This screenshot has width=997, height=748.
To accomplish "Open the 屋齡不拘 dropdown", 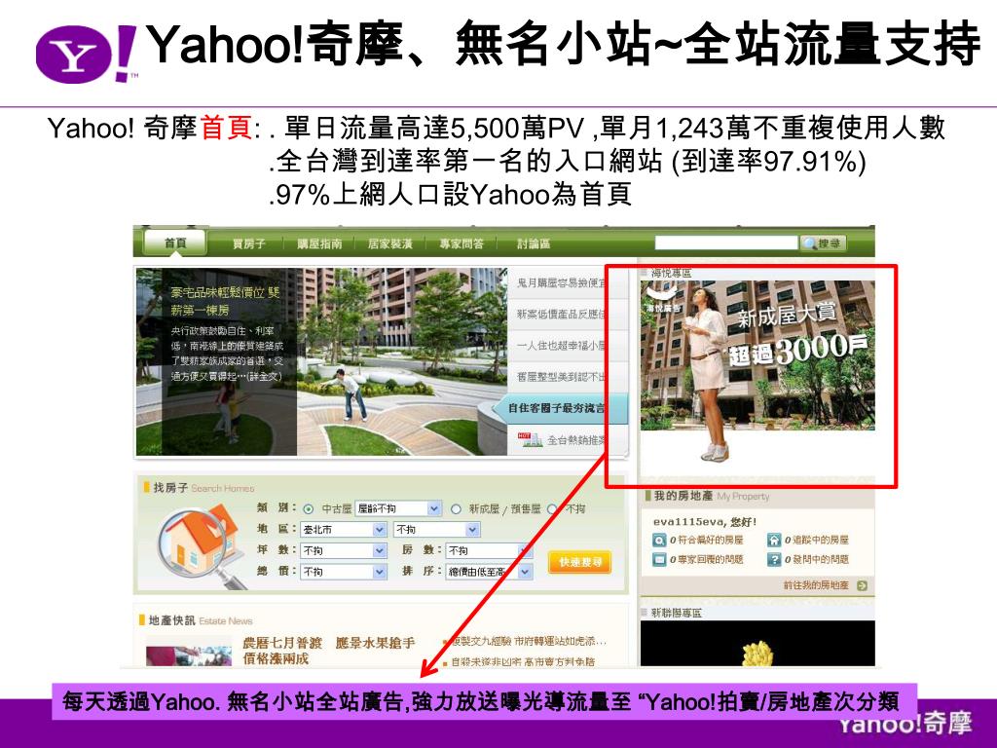I will point(397,508).
